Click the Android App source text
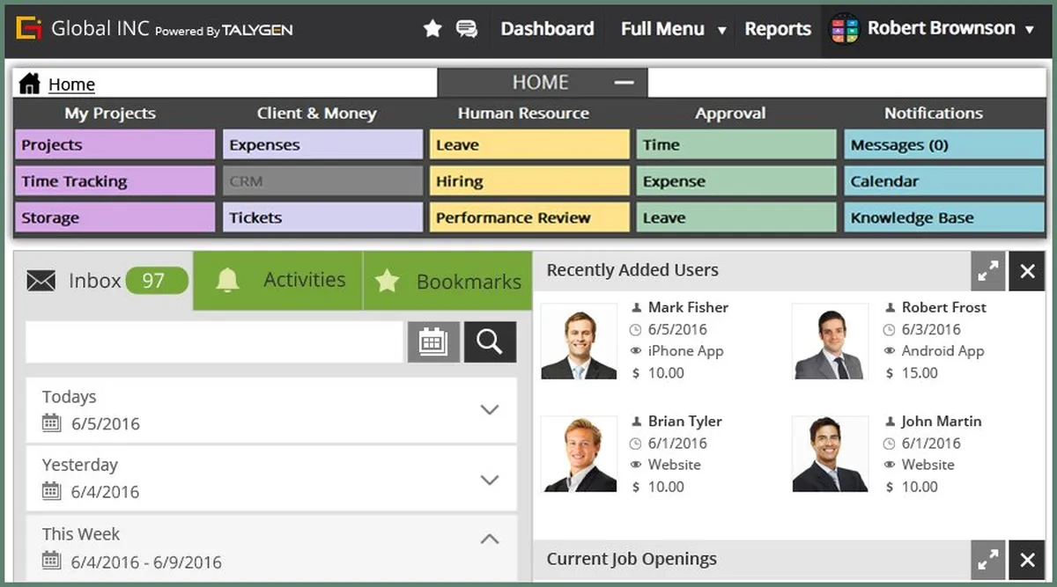The height and width of the screenshot is (587, 1057). 942,350
